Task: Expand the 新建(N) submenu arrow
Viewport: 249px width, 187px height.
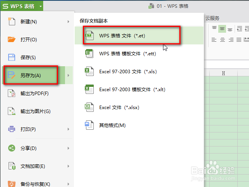Action: click(68, 21)
